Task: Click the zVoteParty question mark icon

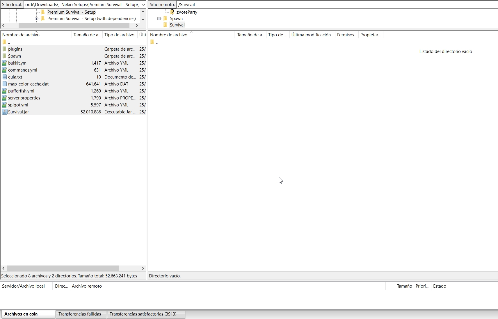Action: coord(172,12)
